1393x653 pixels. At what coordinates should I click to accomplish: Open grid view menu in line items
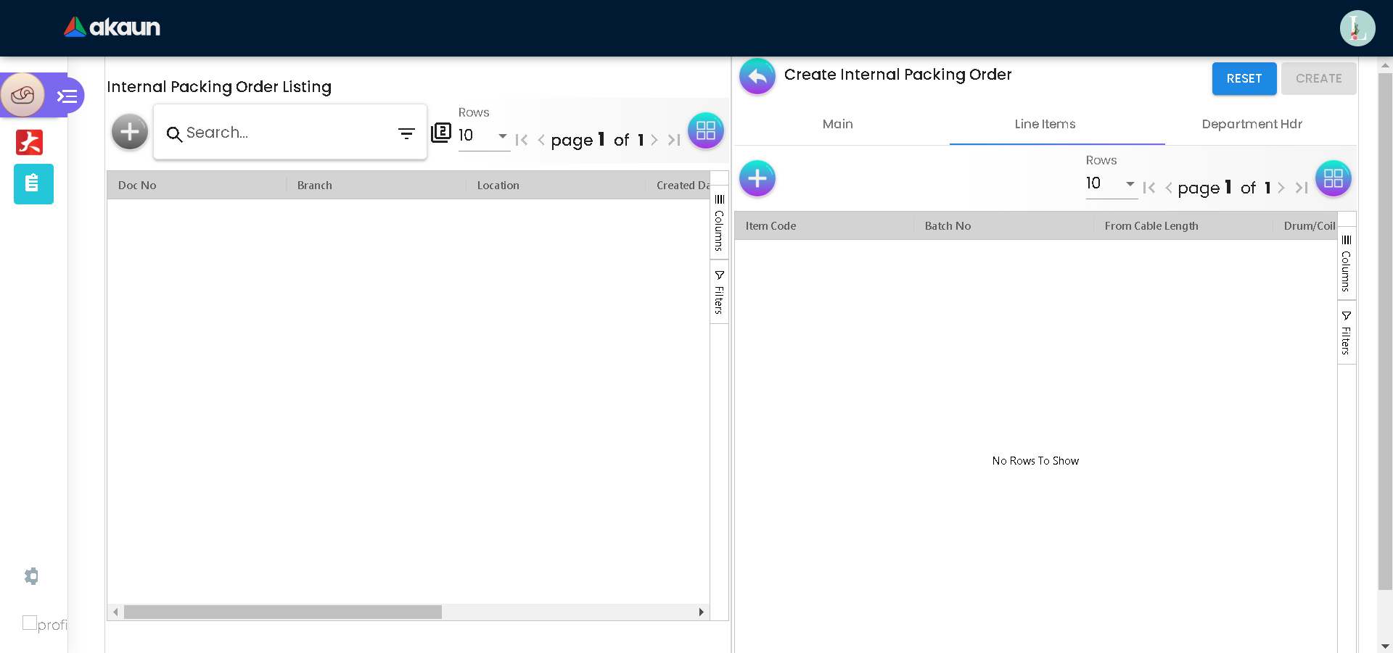coord(1334,178)
